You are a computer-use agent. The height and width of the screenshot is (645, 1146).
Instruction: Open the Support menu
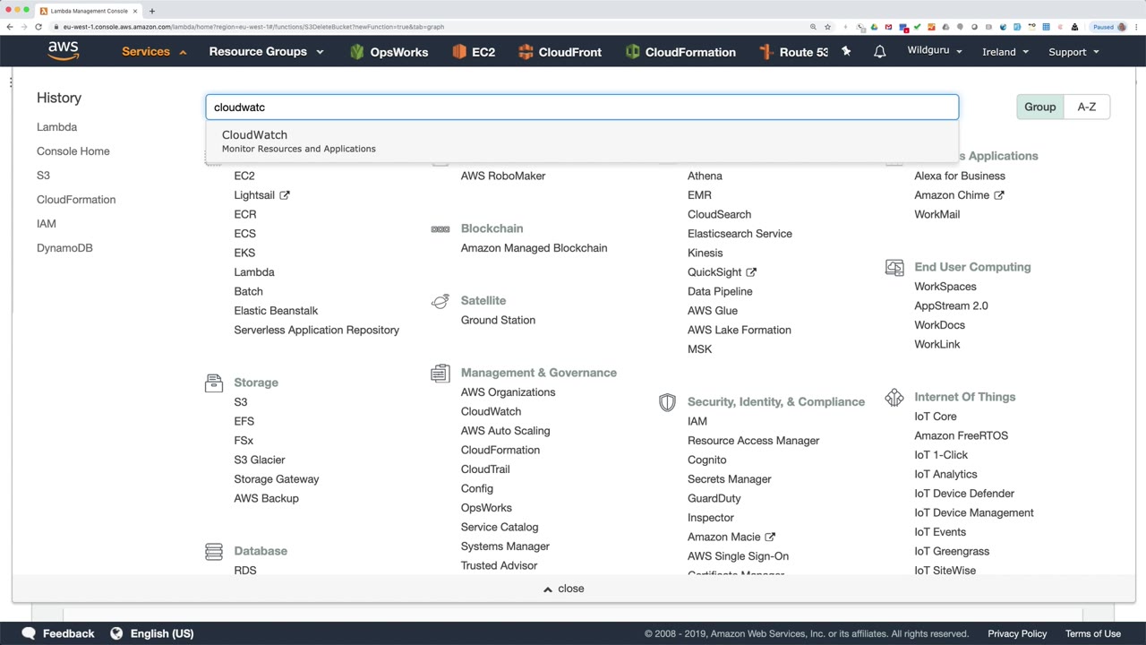click(1073, 52)
